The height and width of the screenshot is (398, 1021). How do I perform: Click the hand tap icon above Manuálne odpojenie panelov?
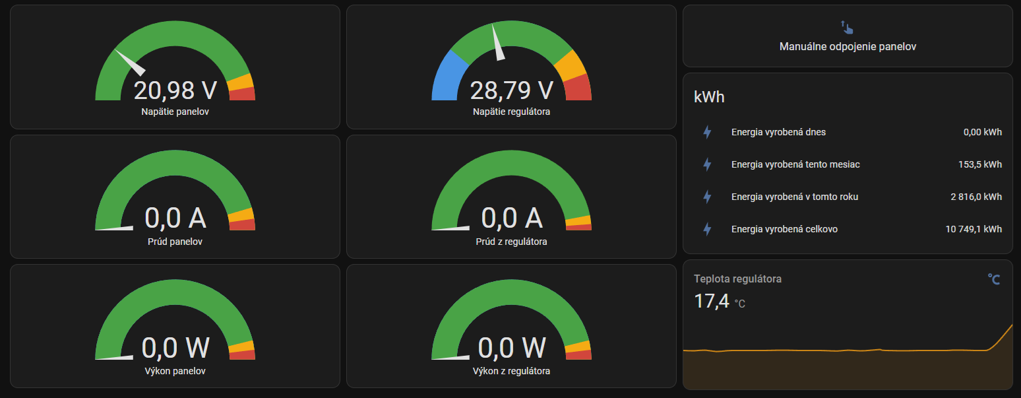(848, 27)
